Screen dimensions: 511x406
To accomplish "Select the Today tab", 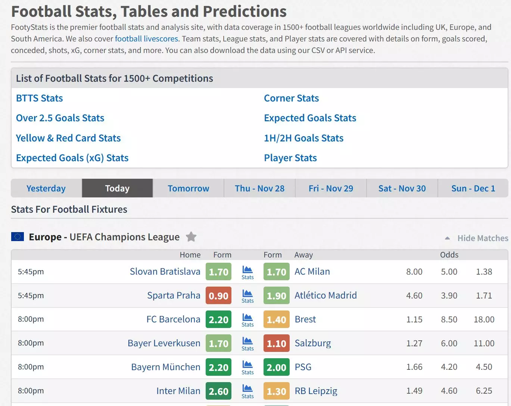I will point(117,188).
